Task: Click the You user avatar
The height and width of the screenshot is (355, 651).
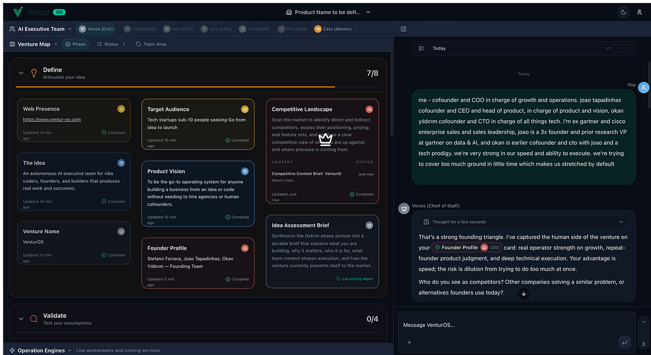Action: point(643,88)
